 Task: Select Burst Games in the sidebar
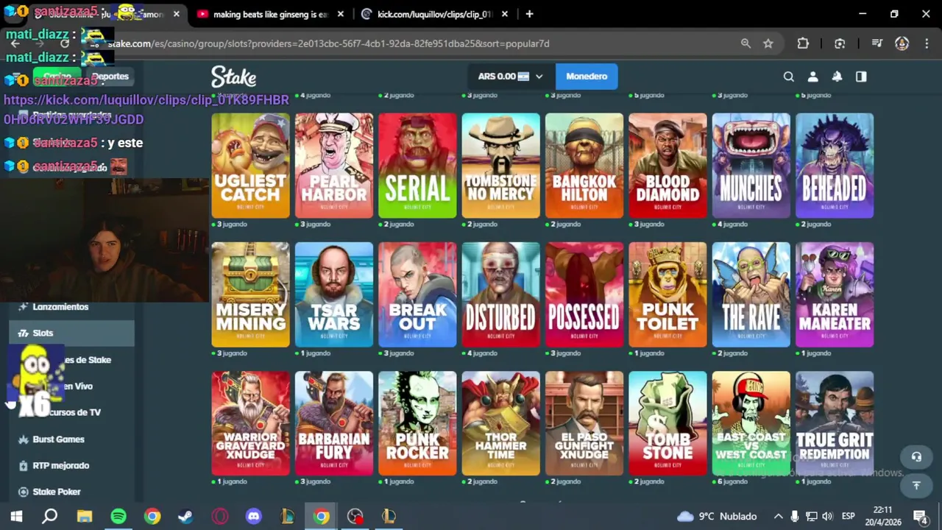(71, 439)
